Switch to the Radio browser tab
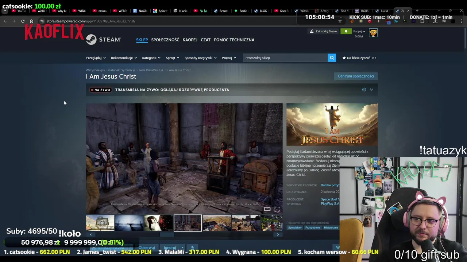The image size is (467, 262). (241, 11)
